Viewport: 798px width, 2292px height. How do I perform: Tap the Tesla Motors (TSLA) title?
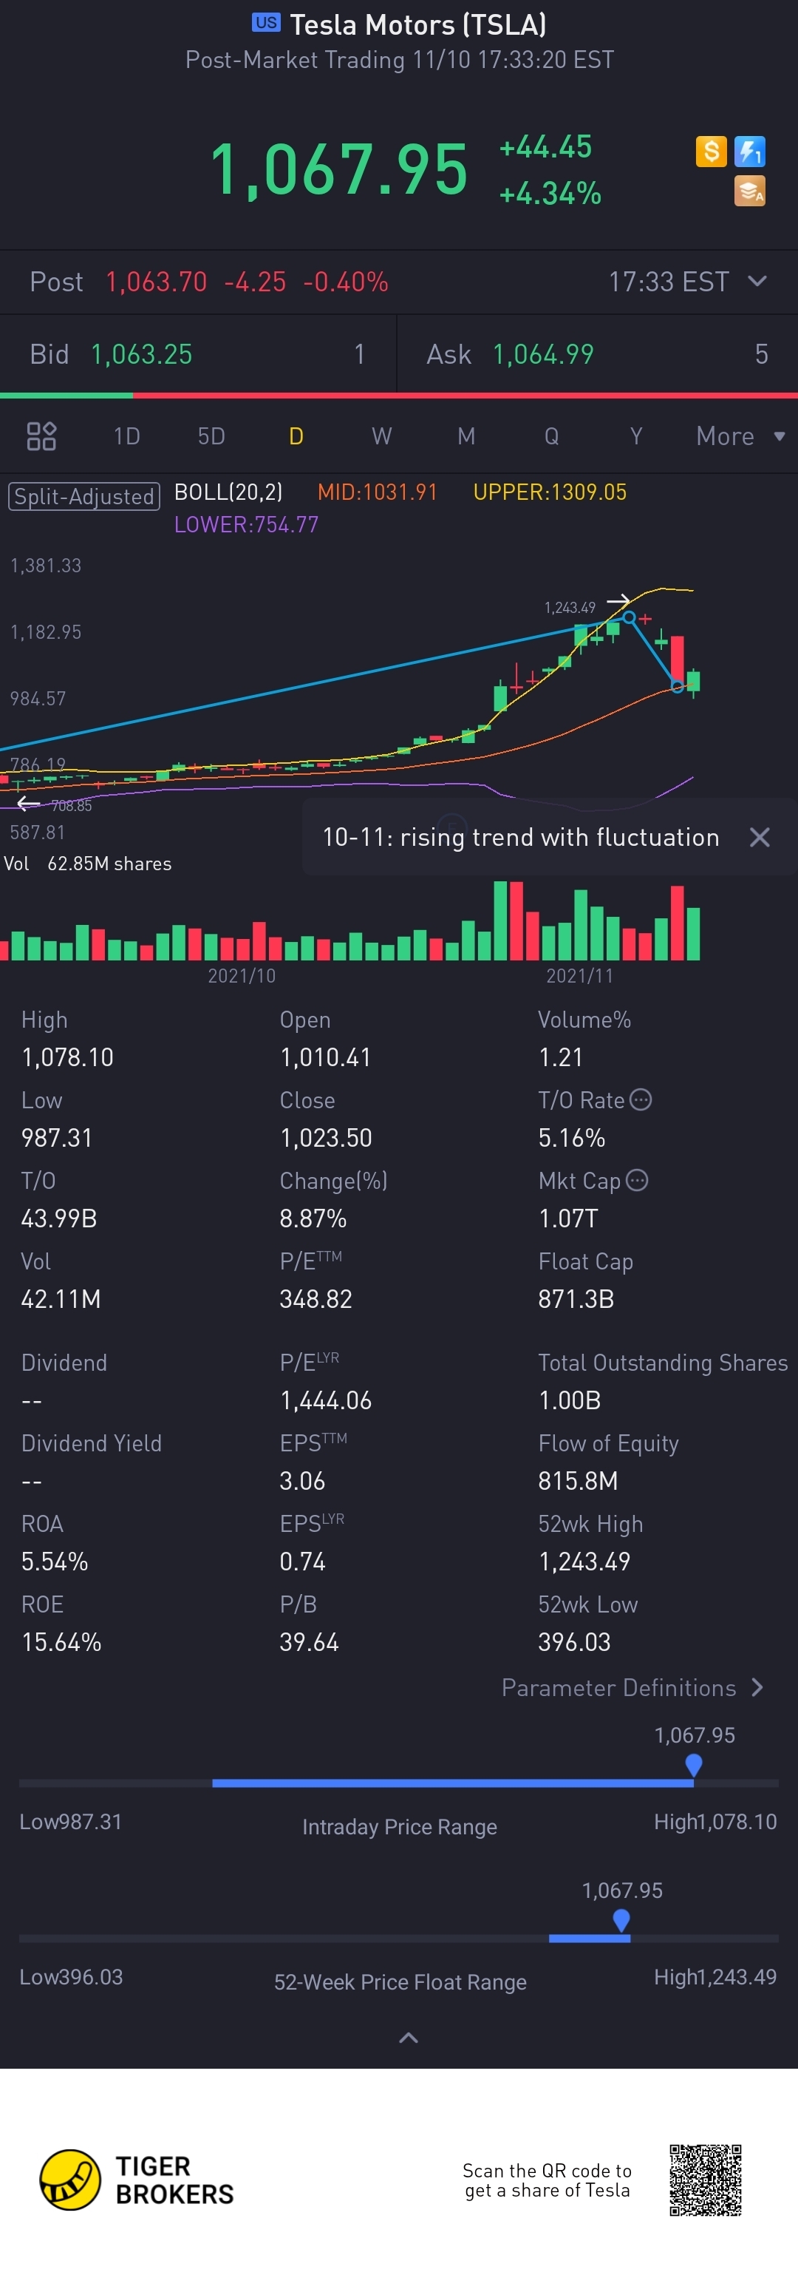(418, 24)
